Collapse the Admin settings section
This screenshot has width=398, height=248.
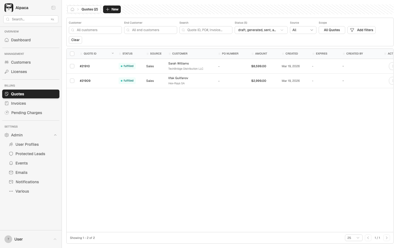pyautogui.click(x=55, y=135)
